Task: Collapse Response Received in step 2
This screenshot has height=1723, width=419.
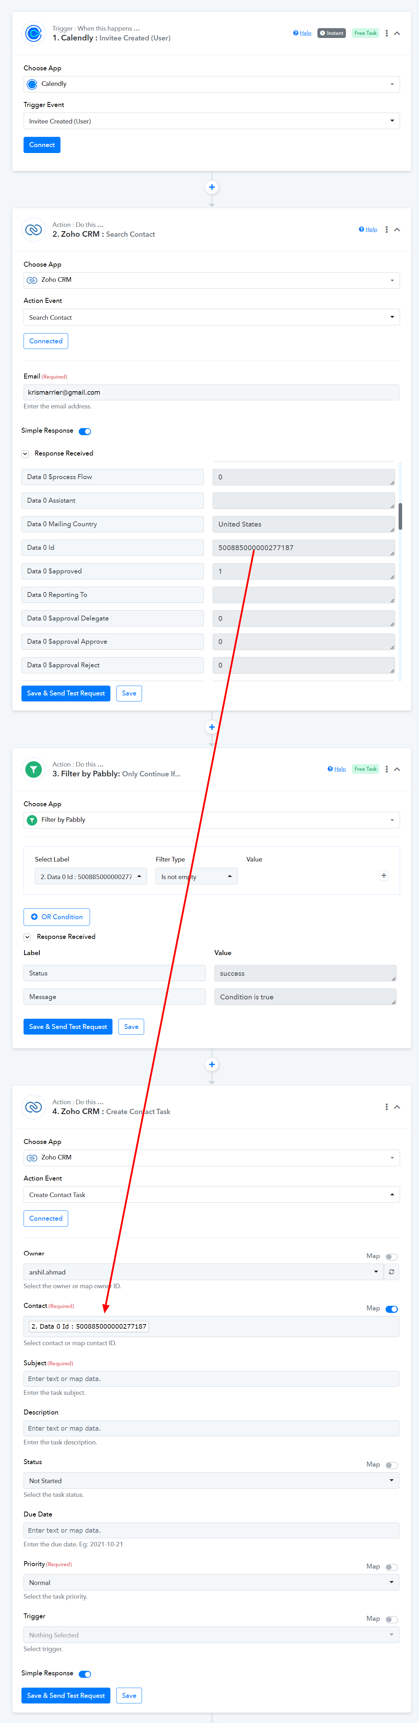Action: coord(25,453)
